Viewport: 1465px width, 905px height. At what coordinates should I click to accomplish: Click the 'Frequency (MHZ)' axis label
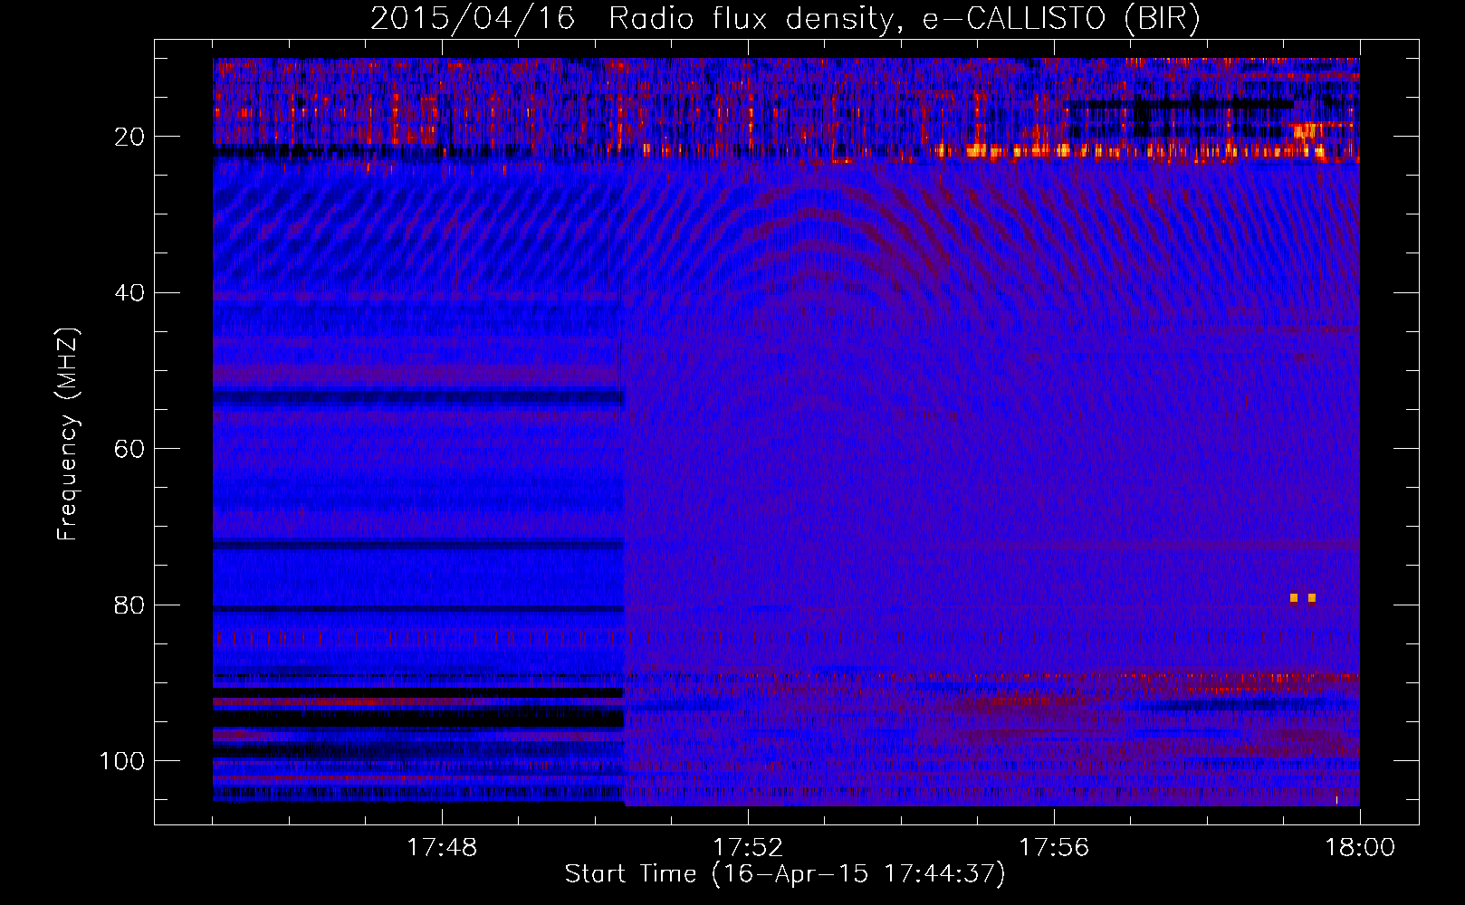pyautogui.click(x=68, y=434)
